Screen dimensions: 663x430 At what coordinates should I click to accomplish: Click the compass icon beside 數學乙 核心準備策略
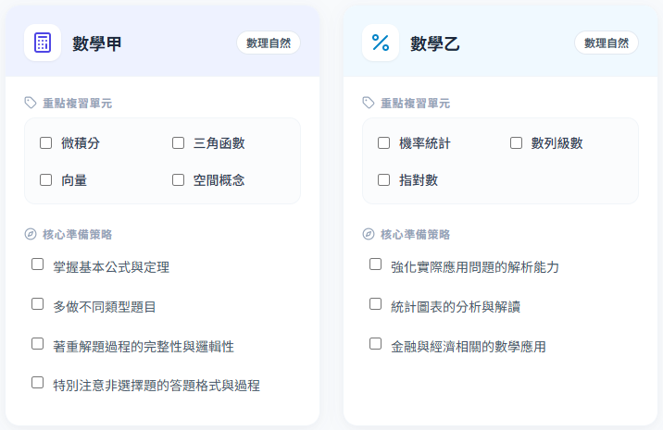(x=369, y=234)
